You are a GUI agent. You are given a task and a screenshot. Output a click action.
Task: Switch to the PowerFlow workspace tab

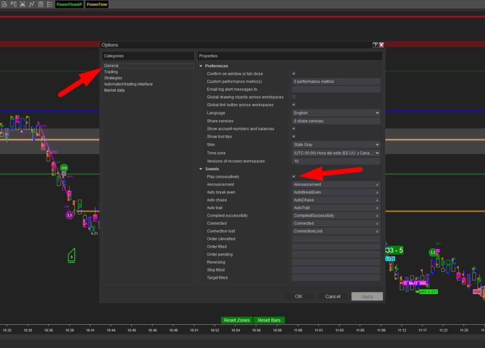[x=96, y=4]
